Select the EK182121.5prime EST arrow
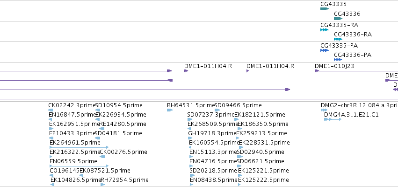398x187 pixels. pyautogui.click(x=237, y=119)
